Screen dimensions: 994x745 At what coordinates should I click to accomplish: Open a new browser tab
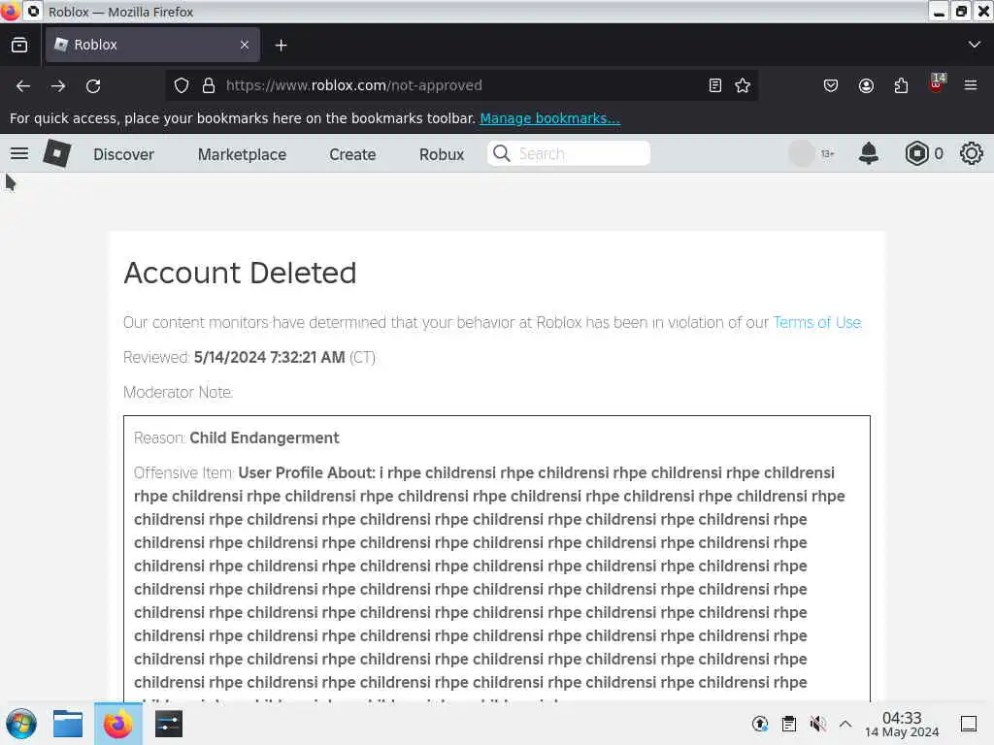point(281,45)
